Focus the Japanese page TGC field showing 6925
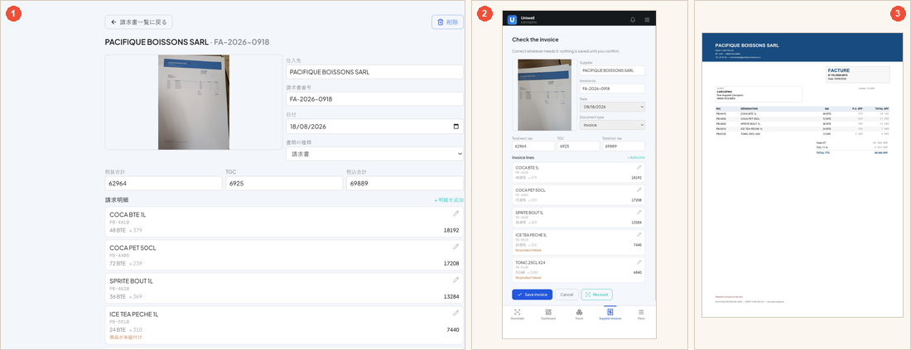This screenshot has height=350, width=911. pyautogui.click(x=284, y=184)
